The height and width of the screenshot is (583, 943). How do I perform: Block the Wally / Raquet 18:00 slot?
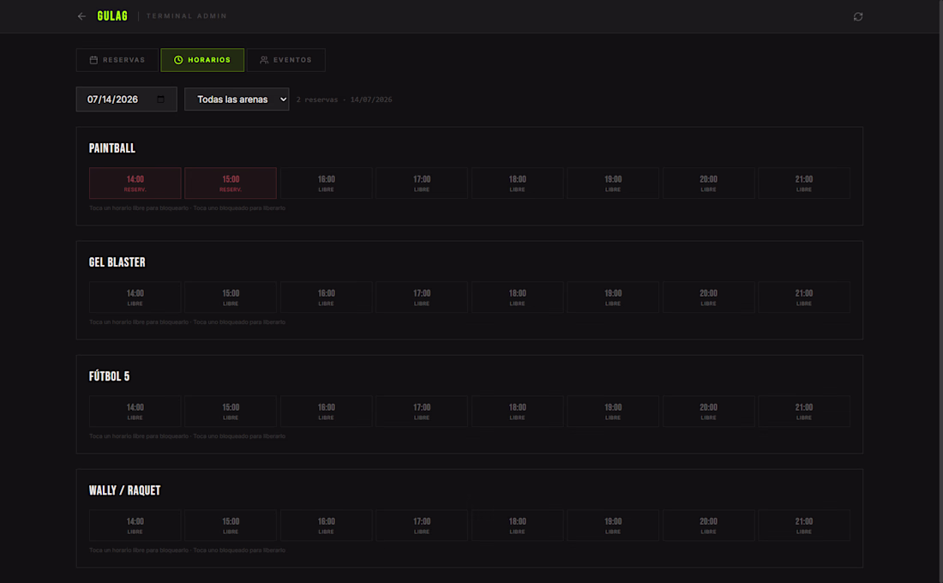517,526
